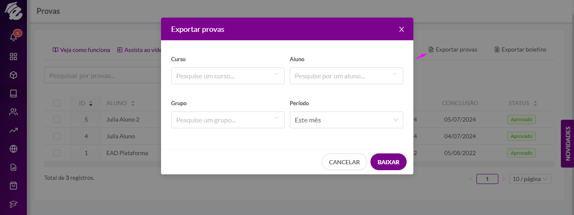Open the globe icon in sidebar

pos(13,149)
